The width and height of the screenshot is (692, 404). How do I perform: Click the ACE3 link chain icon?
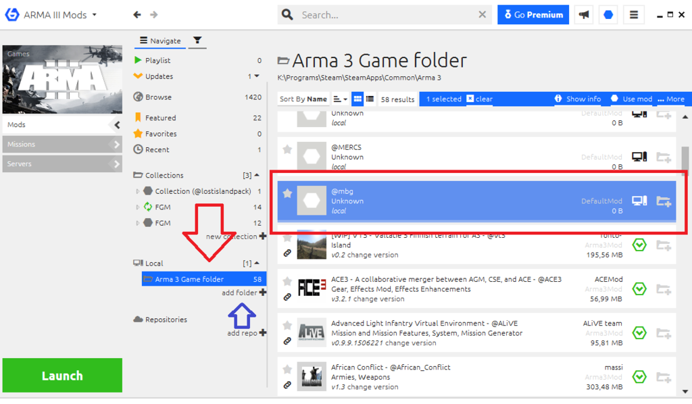287,297
